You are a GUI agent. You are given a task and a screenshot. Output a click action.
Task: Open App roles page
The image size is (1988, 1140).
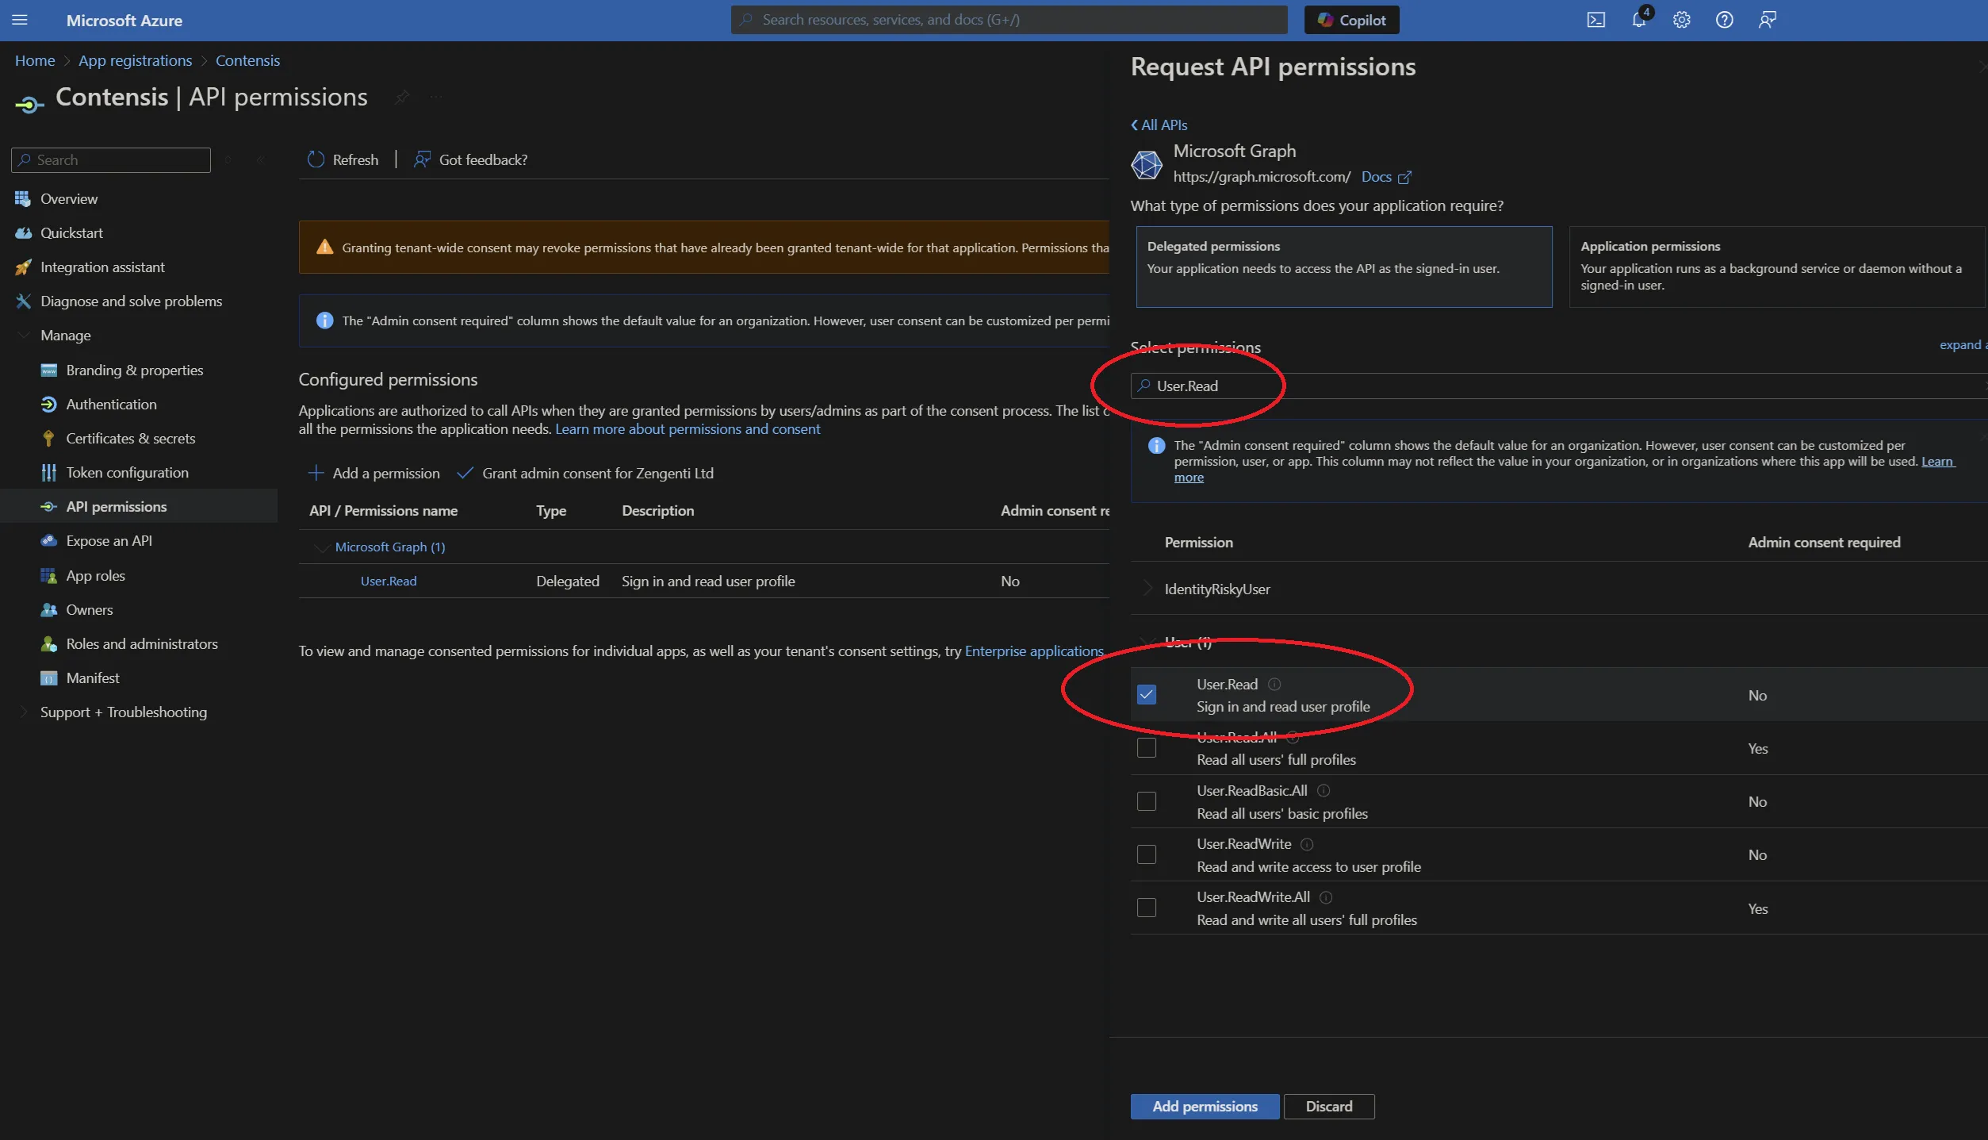pyautogui.click(x=95, y=575)
